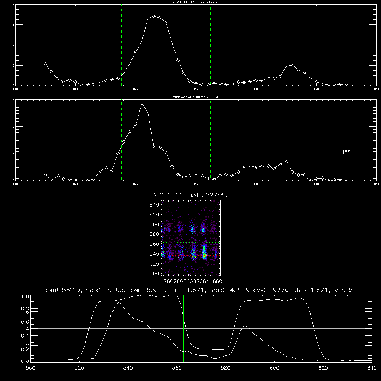The width and height of the screenshot is (381, 381).
Task: Click the upper white horizontal line in spectral image
Action: click(x=190, y=215)
